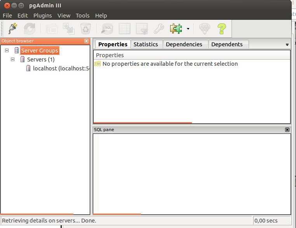296x228 pixels.
Task: Click the yellow question mark help icon
Action: point(221,28)
